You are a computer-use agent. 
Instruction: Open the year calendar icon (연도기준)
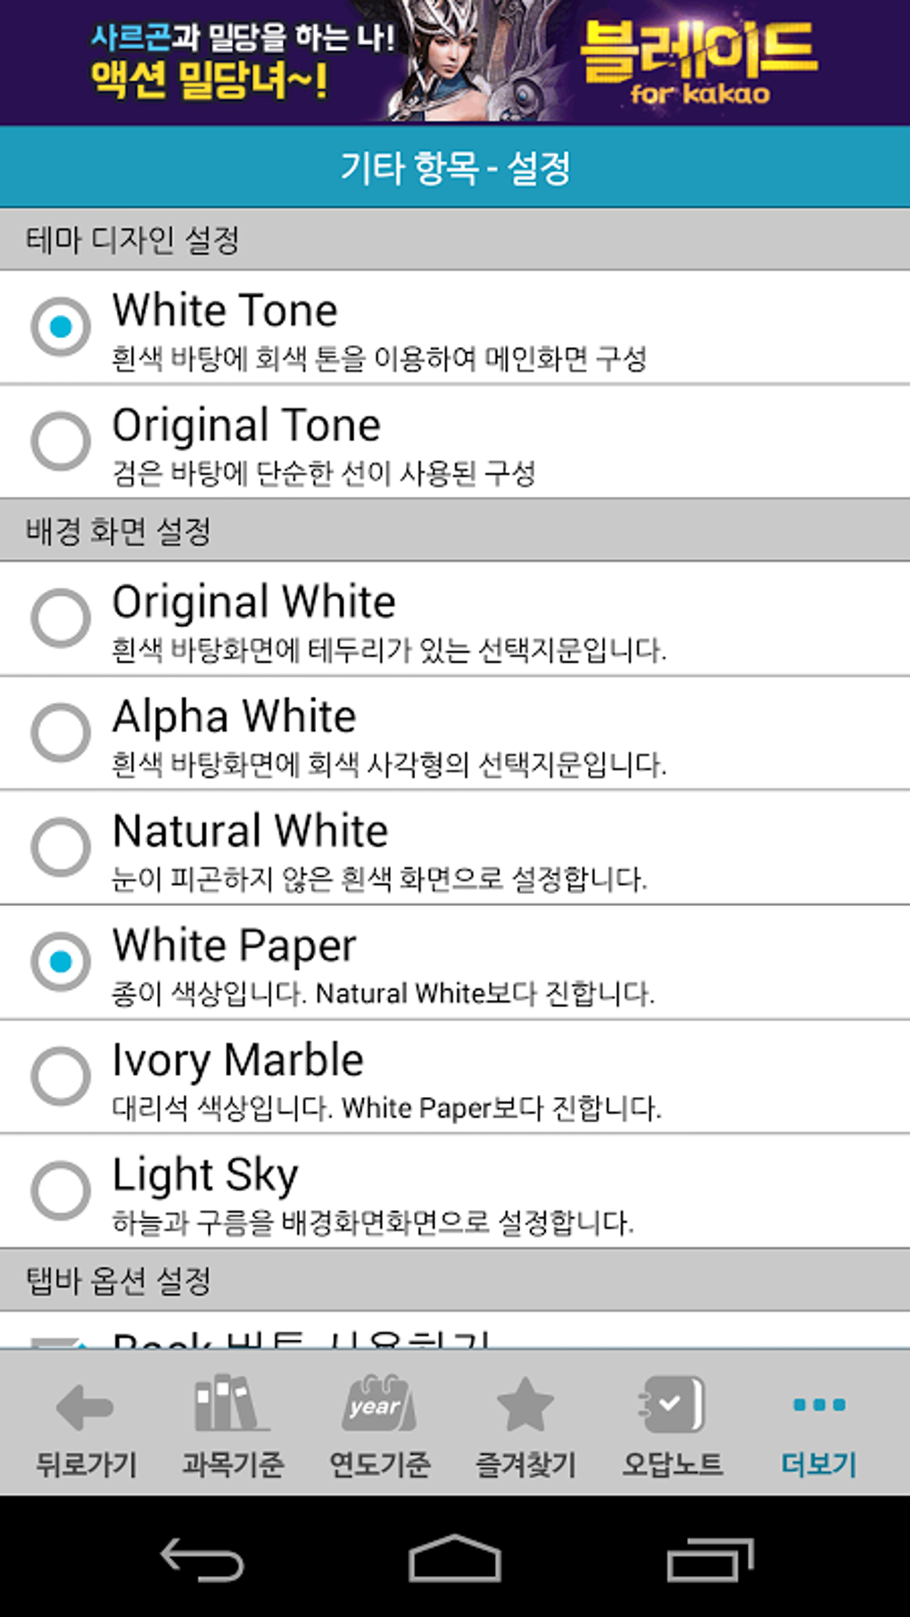click(x=379, y=1405)
